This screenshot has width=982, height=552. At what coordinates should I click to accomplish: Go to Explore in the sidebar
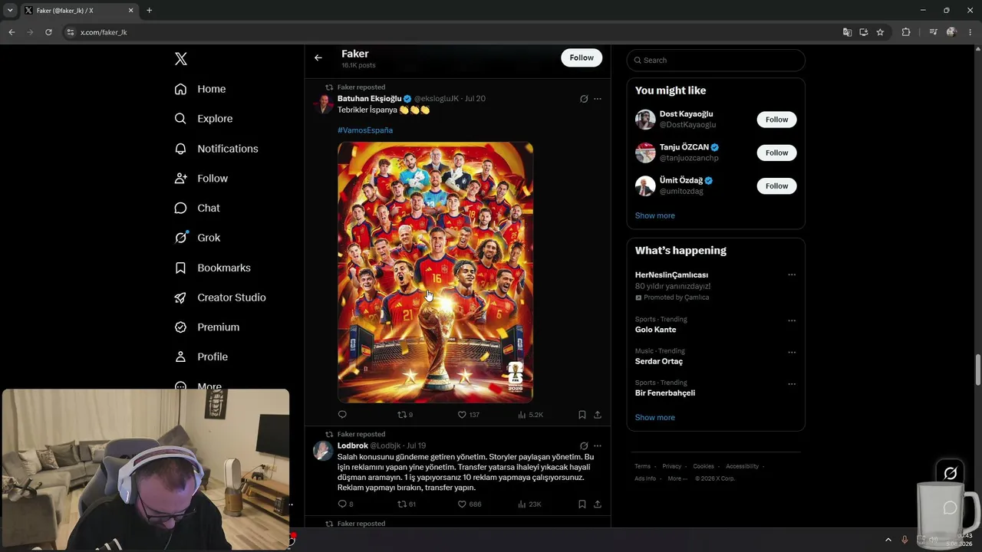[x=203, y=119]
